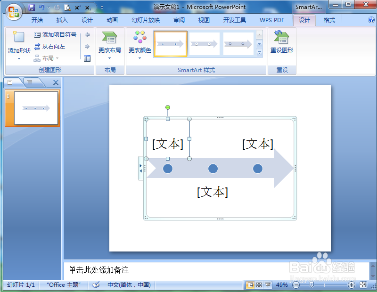Open the View (视图) tab
The width and height of the screenshot is (377, 292).
(x=204, y=20)
